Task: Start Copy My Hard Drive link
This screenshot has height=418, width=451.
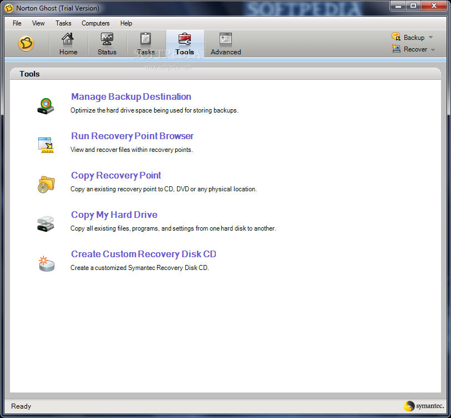Action: click(114, 215)
